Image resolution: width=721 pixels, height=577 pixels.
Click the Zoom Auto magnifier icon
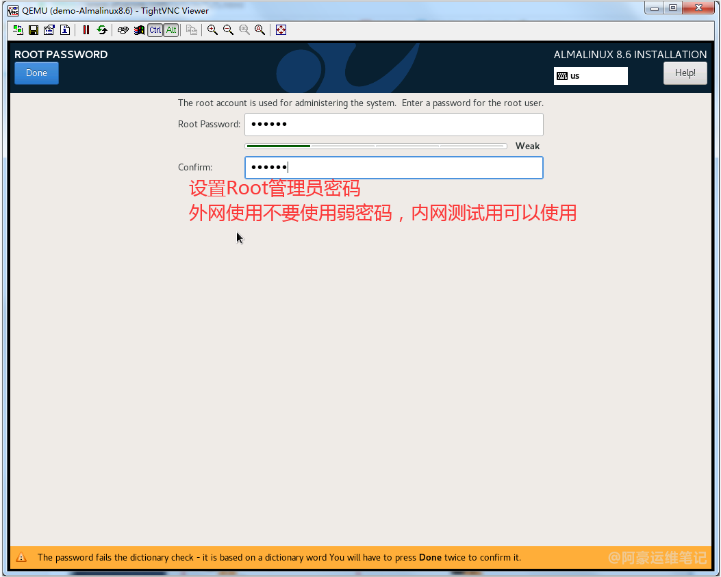(x=260, y=30)
